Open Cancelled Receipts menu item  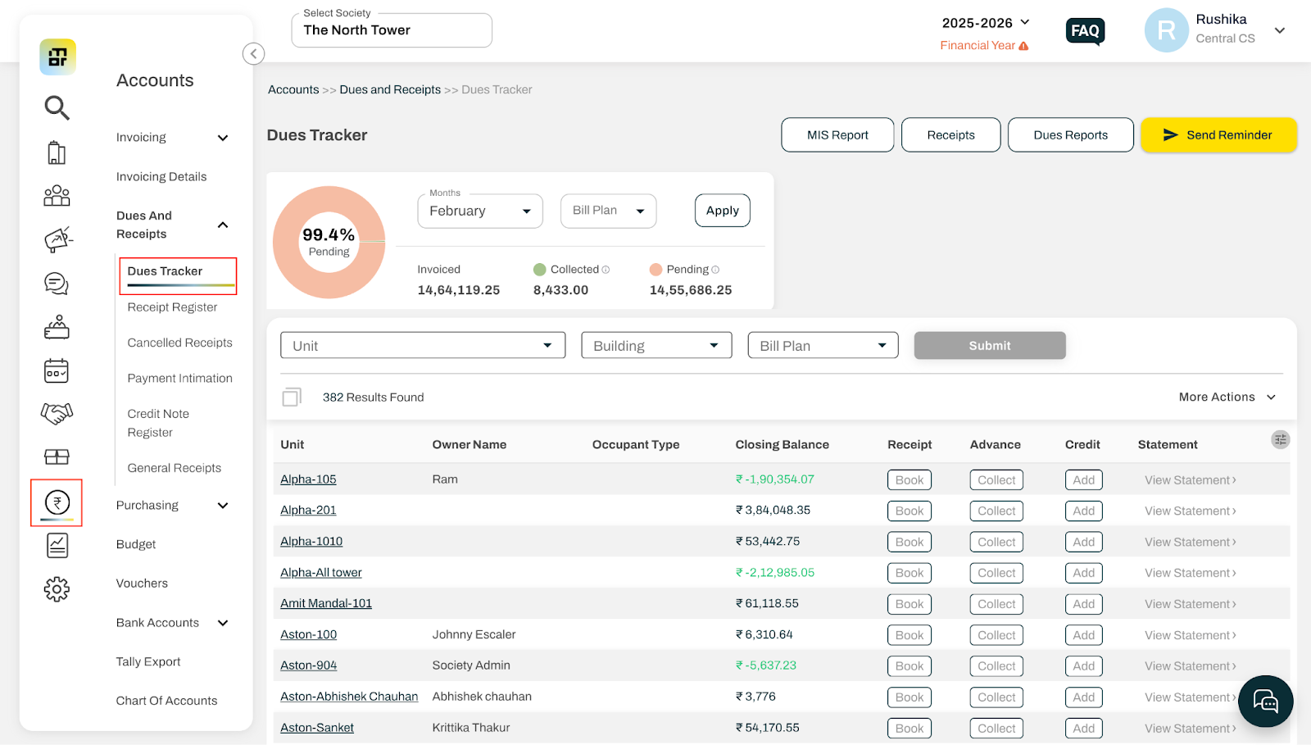[179, 343]
